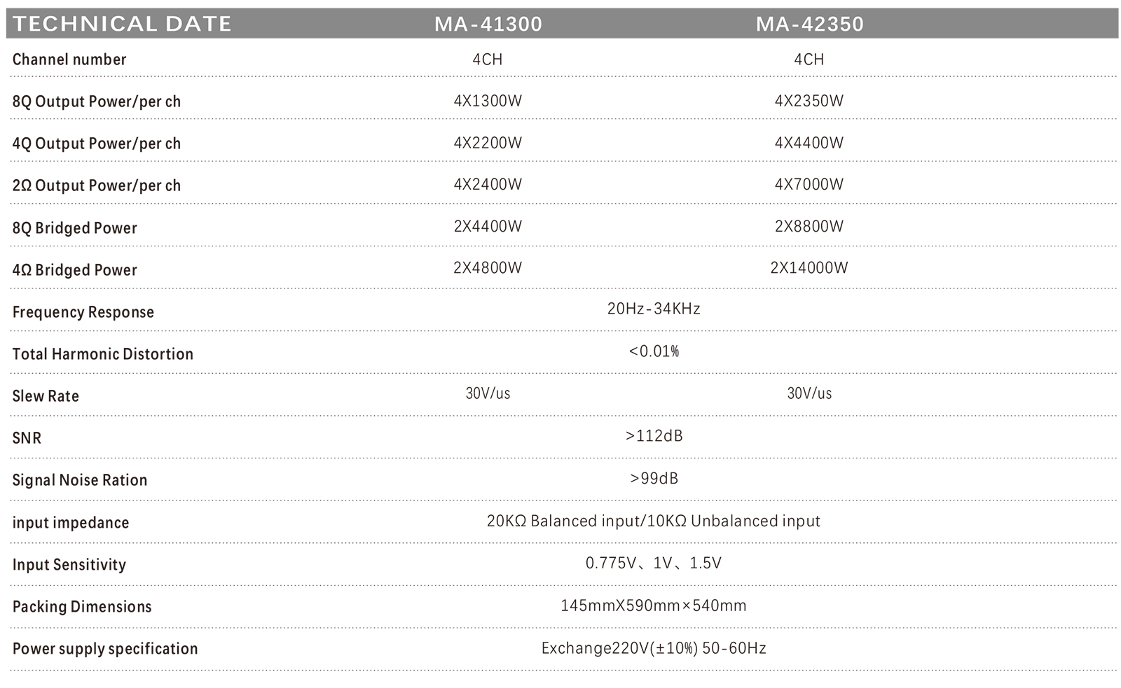Select the <0.01% distortion value
The image size is (1121, 688).
click(654, 351)
